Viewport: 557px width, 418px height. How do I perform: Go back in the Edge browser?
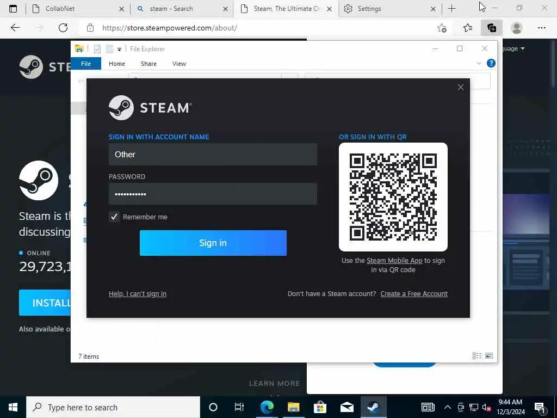click(x=15, y=28)
